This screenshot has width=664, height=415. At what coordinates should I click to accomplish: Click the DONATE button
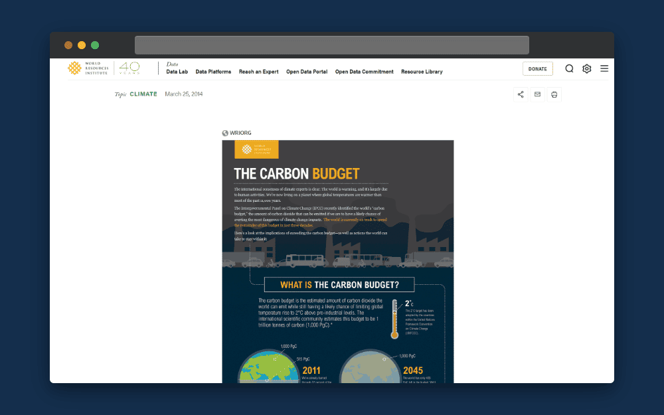538,68
